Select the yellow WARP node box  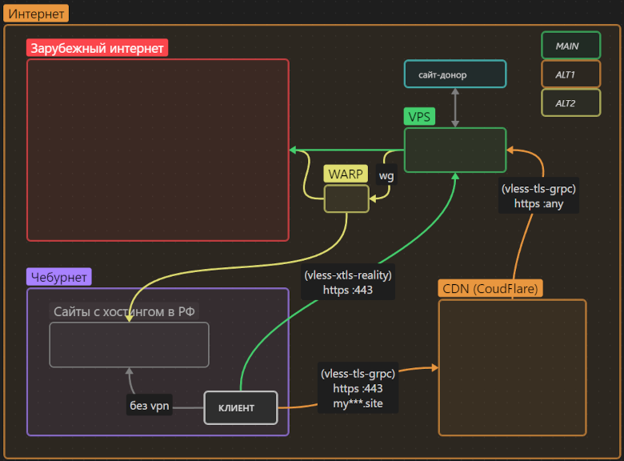346,198
